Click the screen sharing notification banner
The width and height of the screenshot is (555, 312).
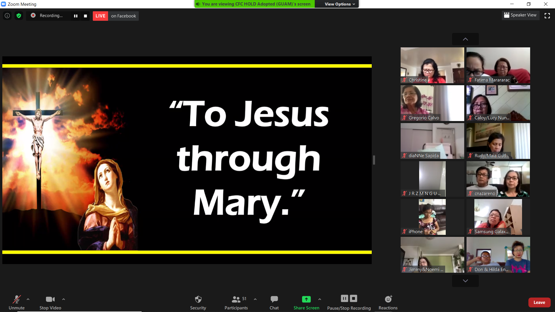point(255,4)
